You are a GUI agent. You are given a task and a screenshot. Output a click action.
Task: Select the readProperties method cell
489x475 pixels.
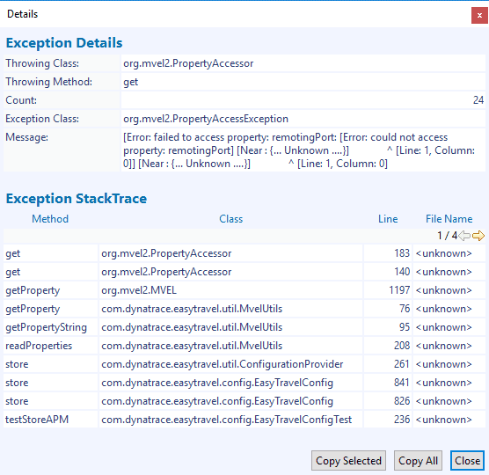point(51,346)
